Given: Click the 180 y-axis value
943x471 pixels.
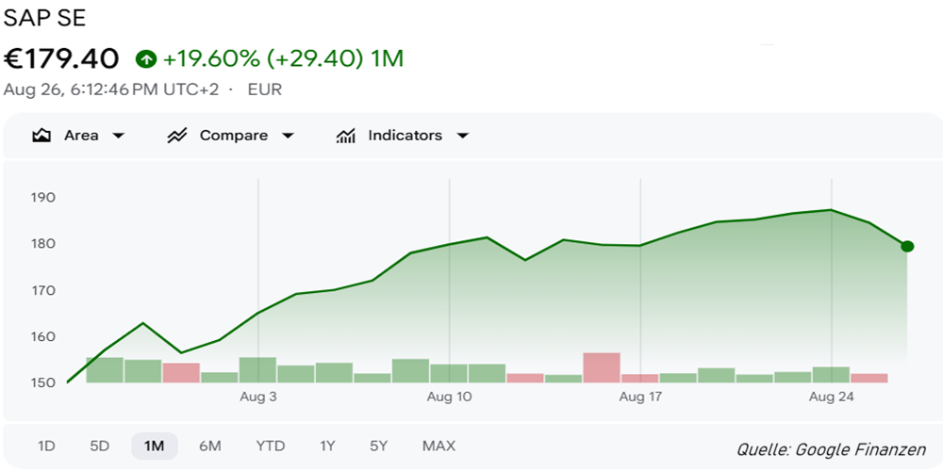Looking at the screenshot, I should (42, 244).
